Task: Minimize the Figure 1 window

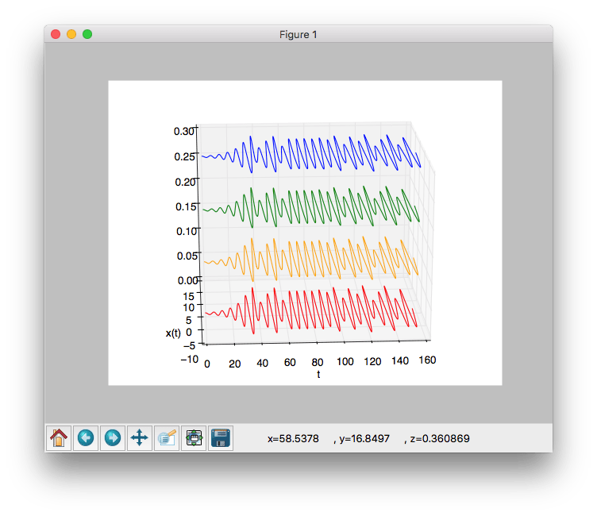Action: click(71, 34)
